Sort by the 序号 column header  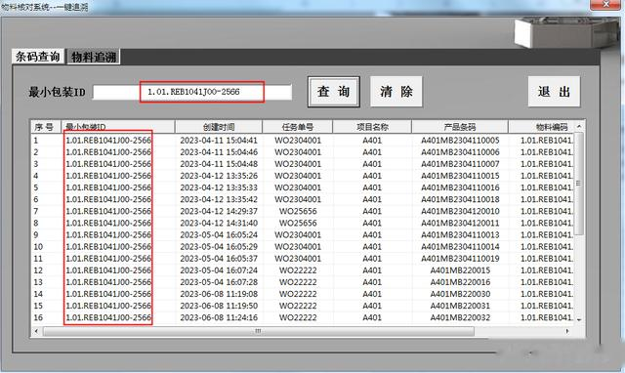[46, 127]
